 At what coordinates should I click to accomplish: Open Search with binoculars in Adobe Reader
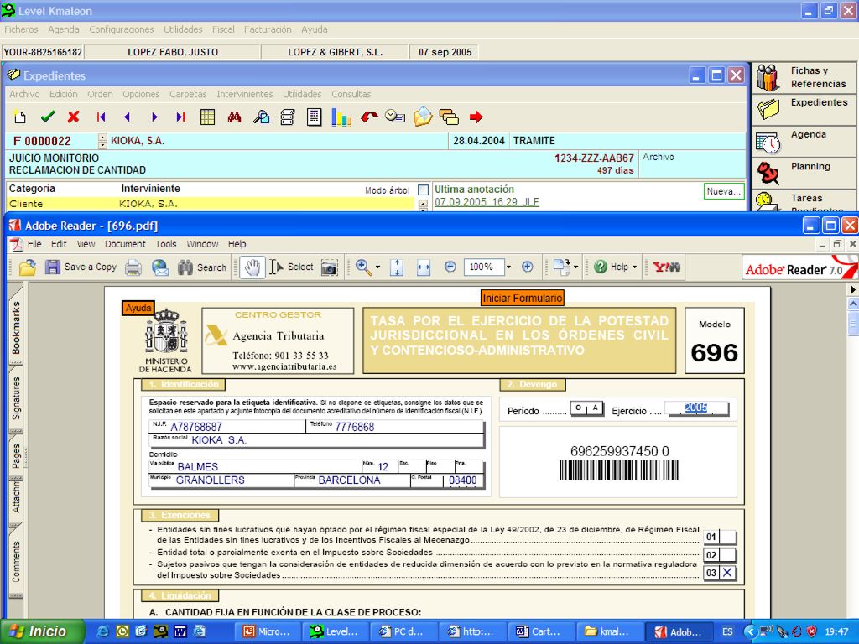tap(201, 267)
